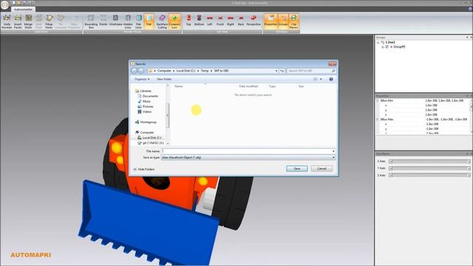Expand the Group#5 tree node
Image resolution: width=473 pixels, height=266 pixels.
pos(383,47)
